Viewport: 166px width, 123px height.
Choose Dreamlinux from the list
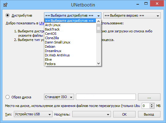pos(70,51)
